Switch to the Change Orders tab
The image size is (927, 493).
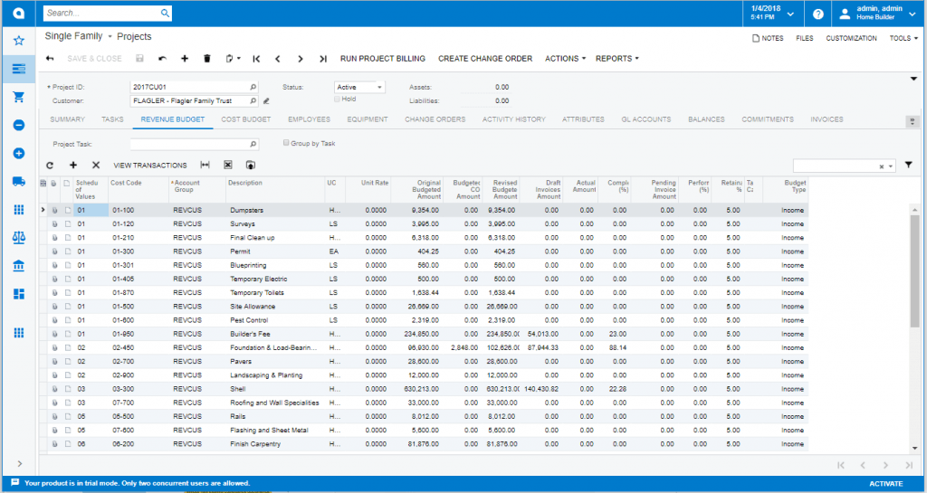click(435, 119)
